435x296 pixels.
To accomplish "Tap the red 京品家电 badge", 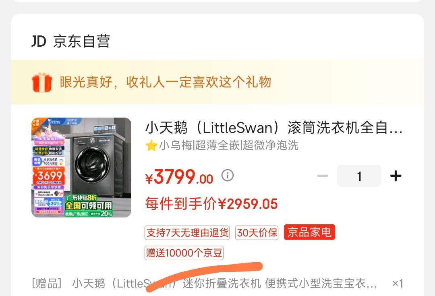I will pyautogui.click(x=309, y=232).
